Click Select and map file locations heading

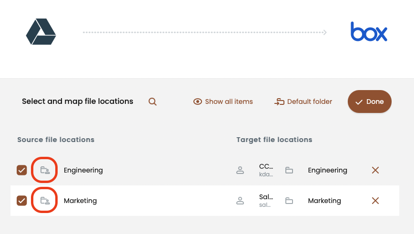coord(78,102)
